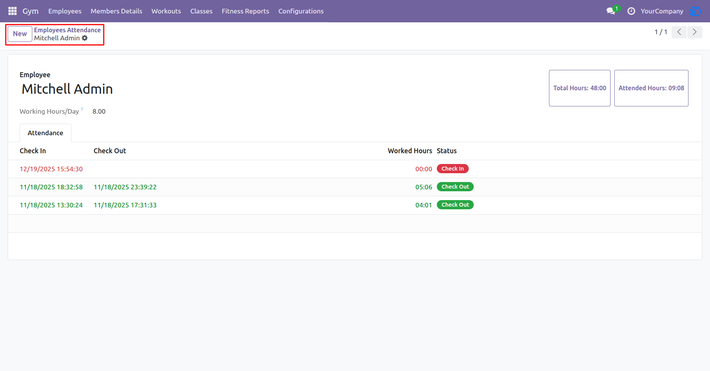Open the Employees menu
The width and height of the screenshot is (710, 371).
pos(65,11)
